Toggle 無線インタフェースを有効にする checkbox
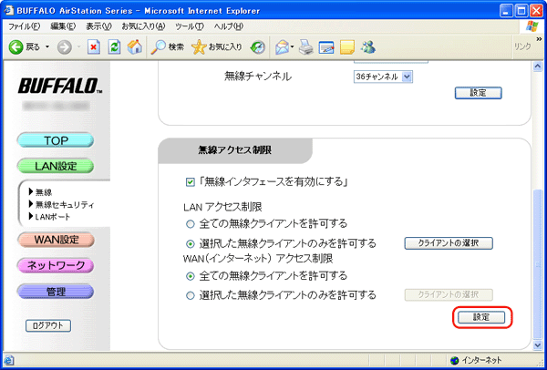 point(191,181)
